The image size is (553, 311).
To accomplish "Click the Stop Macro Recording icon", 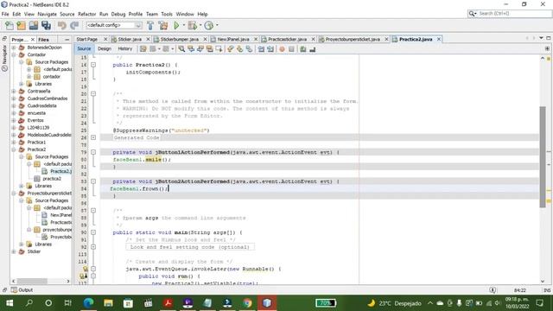I will click(291, 49).
